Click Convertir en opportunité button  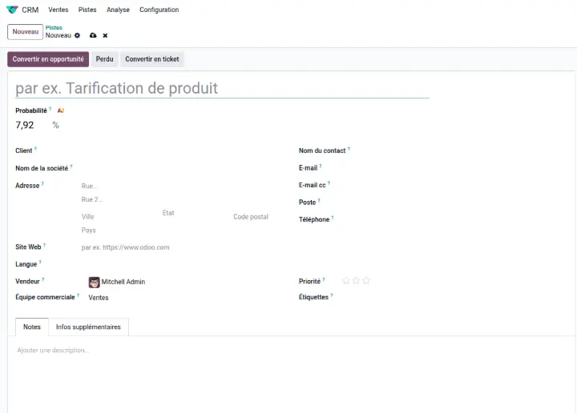tap(48, 59)
